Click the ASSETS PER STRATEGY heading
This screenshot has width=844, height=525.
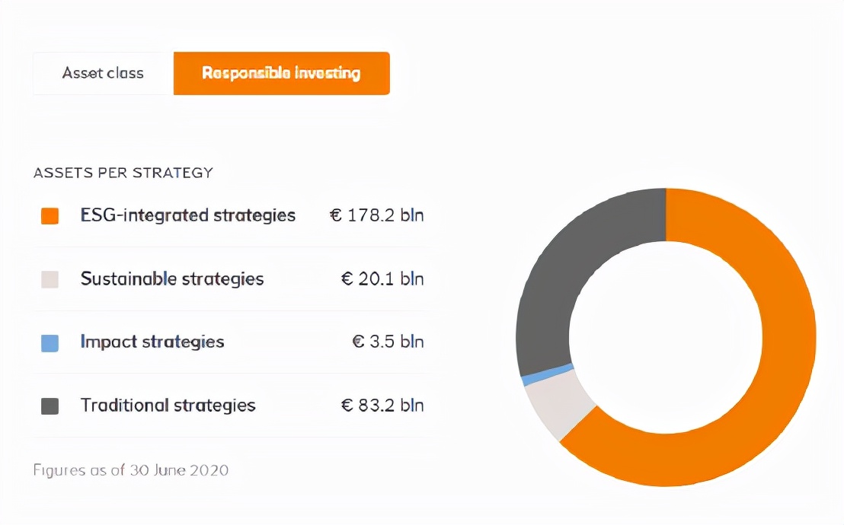[123, 173]
